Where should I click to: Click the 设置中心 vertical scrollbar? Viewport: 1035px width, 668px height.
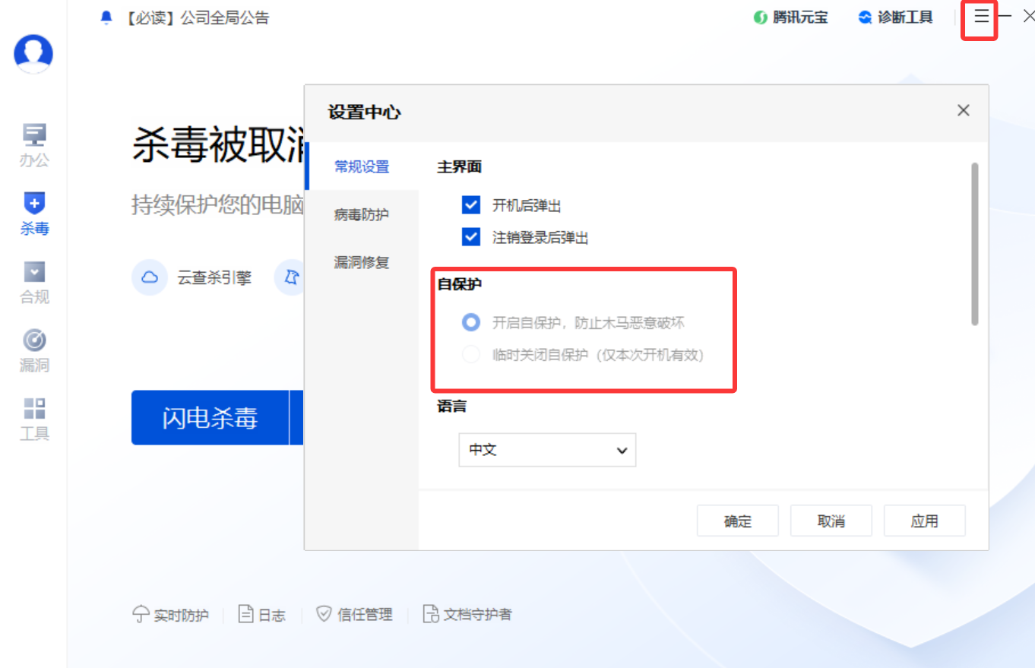coord(975,244)
